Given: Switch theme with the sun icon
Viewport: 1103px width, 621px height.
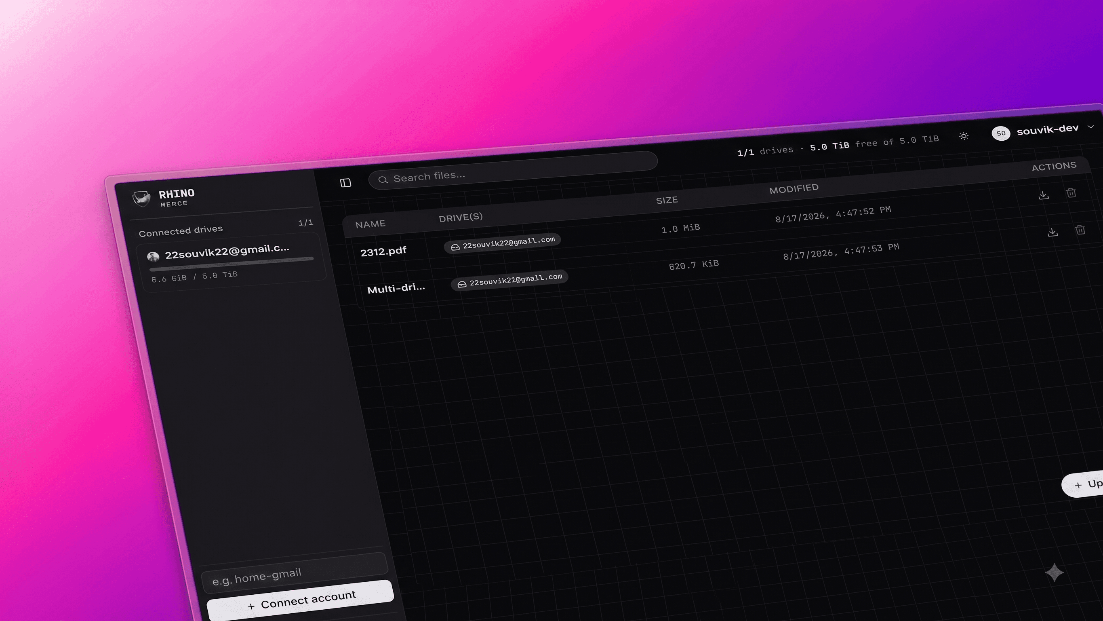Looking at the screenshot, I should [x=964, y=136].
